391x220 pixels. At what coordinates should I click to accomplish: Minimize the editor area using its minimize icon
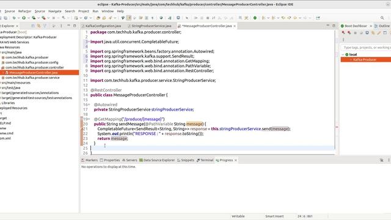pos(328,26)
